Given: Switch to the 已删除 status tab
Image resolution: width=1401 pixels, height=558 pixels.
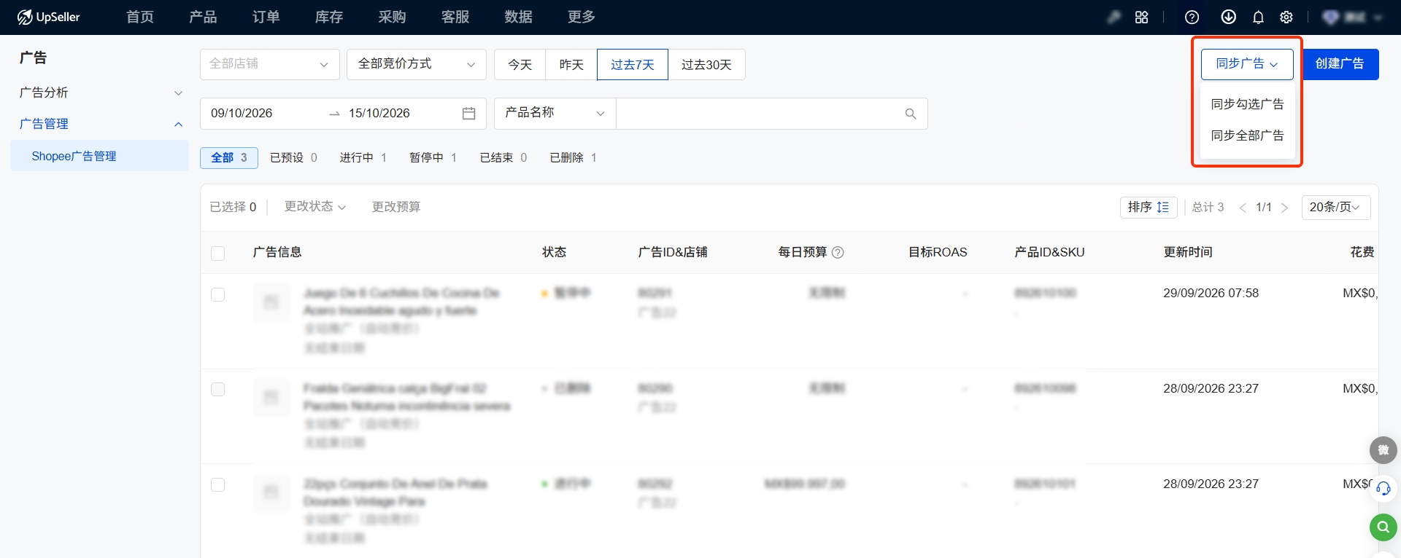Looking at the screenshot, I should (573, 158).
